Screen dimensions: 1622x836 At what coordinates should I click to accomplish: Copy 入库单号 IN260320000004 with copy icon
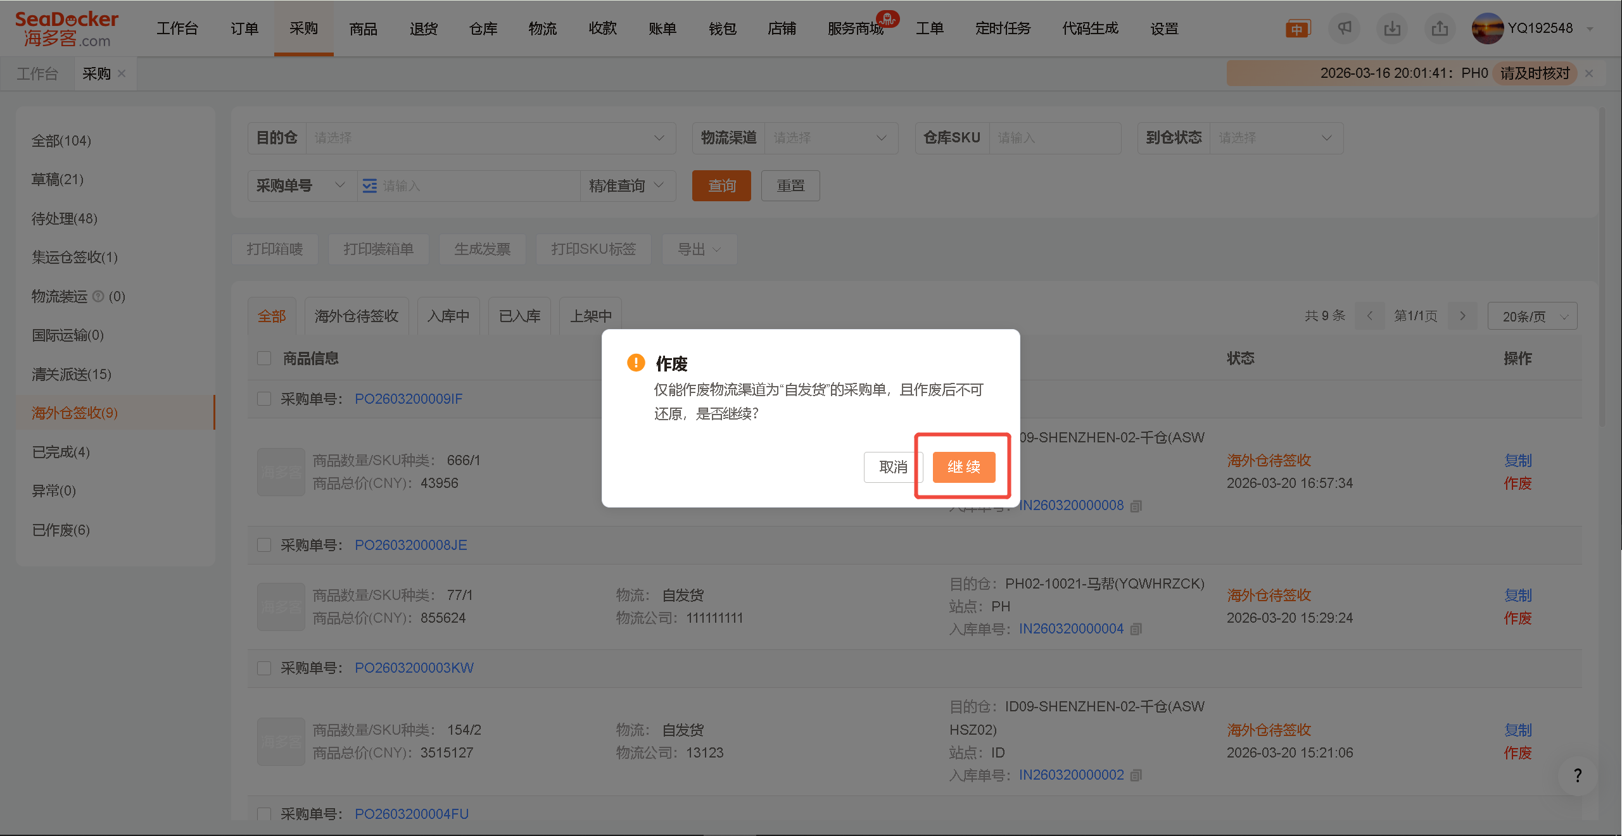pyautogui.click(x=1136, y=628)
